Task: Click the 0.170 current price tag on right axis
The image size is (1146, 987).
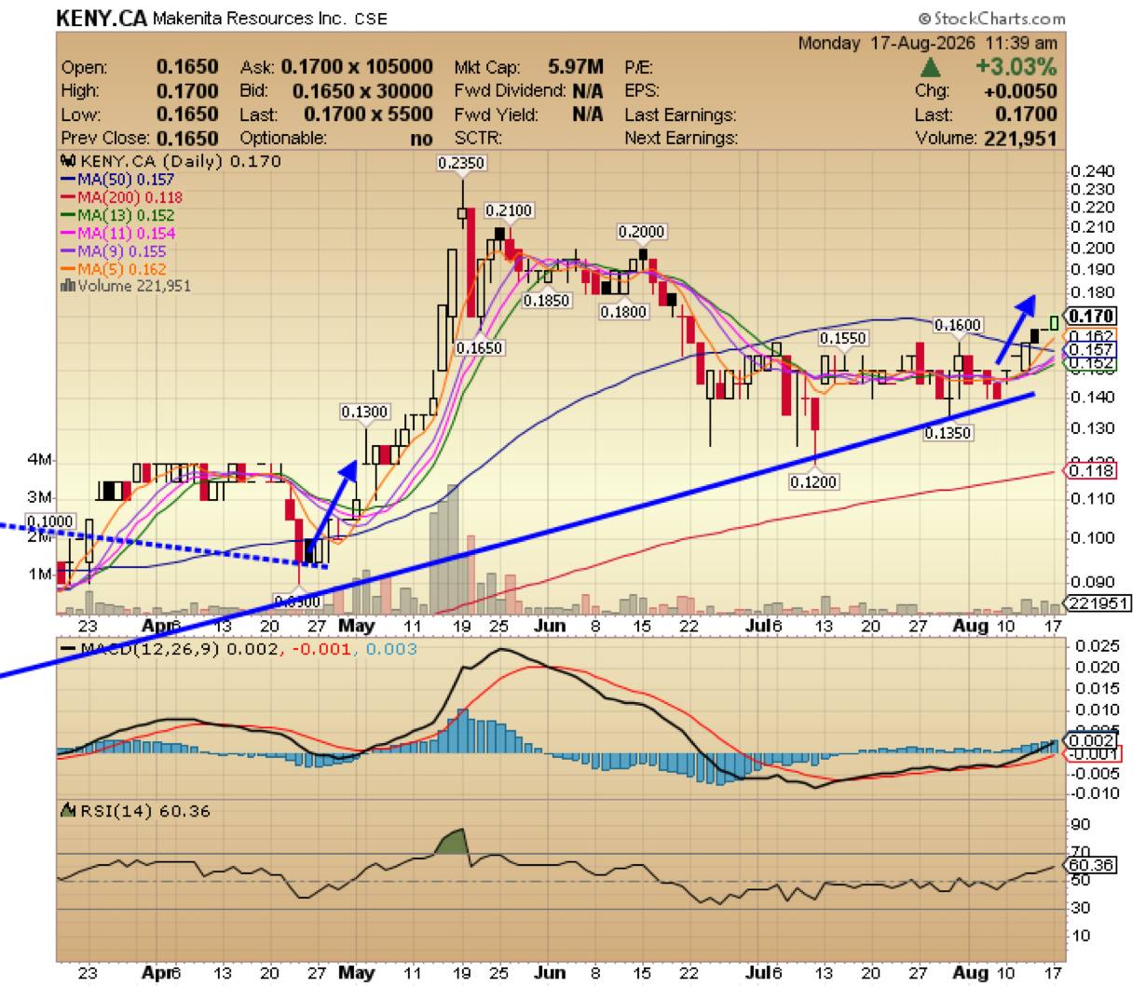Action: pos(1092,317)
